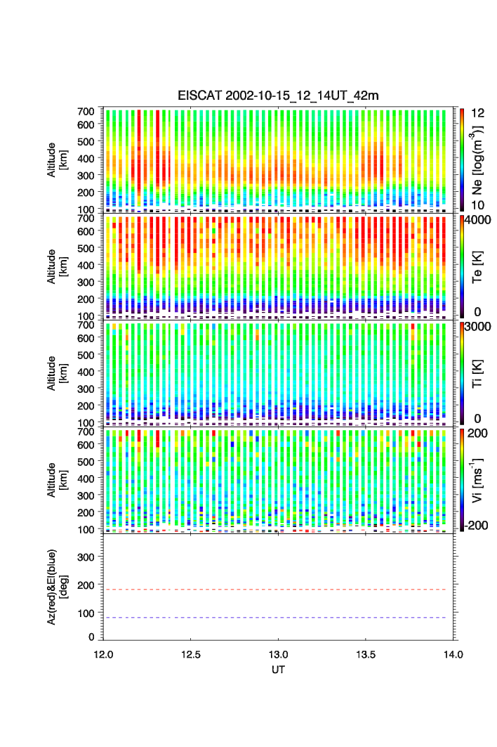
Task: Click the 13.0 tick on the time axis
Action: coord(278,654)
